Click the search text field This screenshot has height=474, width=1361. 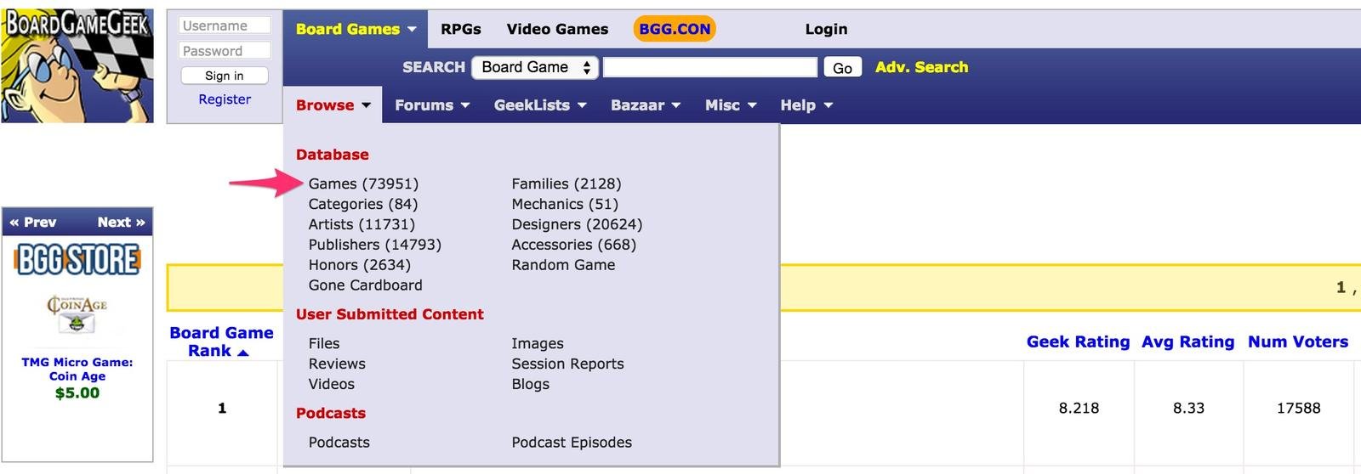pos(710,67)
